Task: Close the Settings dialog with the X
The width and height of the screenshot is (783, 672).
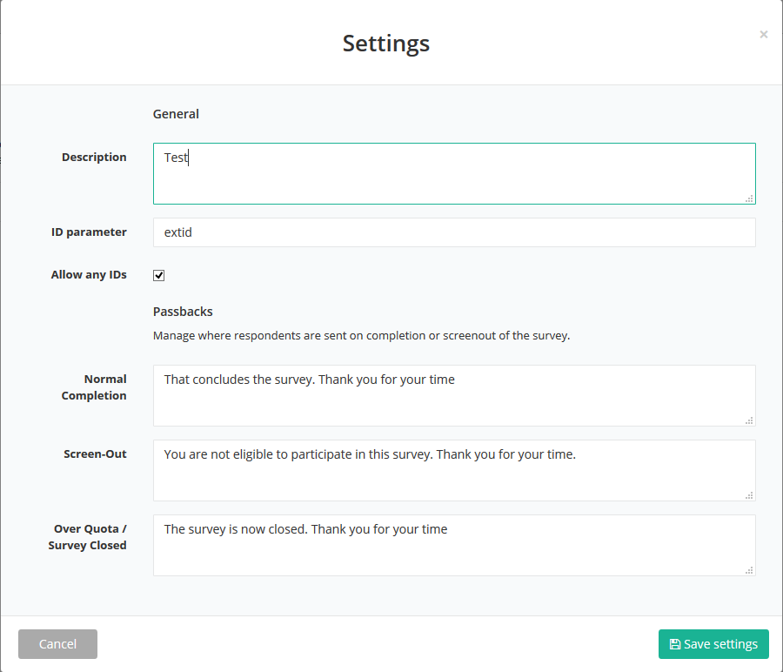Action: pyautogui.click(x=763, y=35)
